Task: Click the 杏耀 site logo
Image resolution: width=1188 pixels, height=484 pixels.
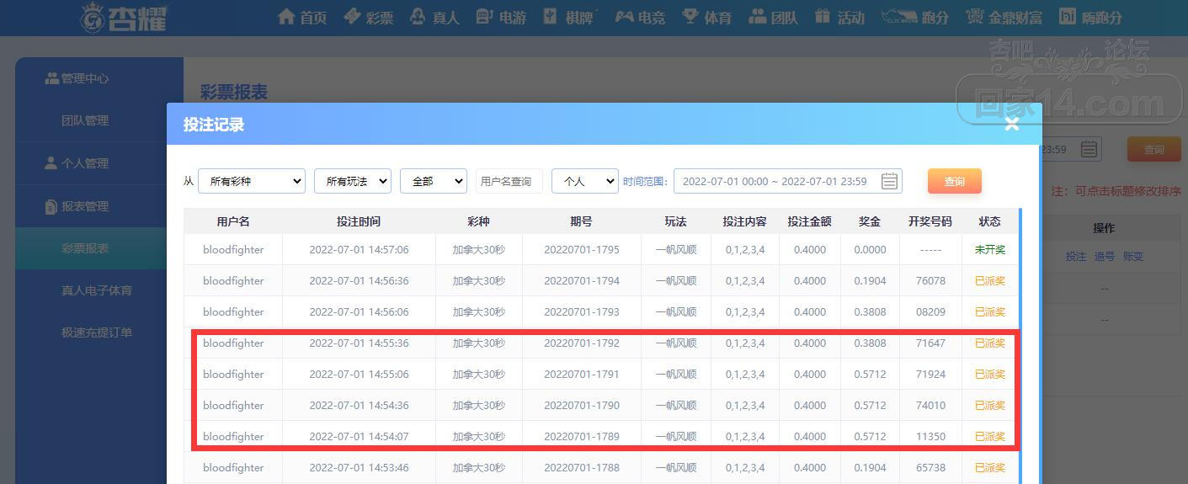Action: (x=124, y=17)
